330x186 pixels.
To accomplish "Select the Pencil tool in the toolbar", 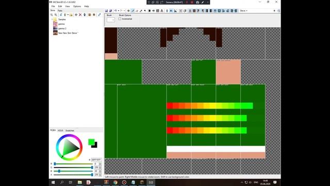I will point(133,11).
